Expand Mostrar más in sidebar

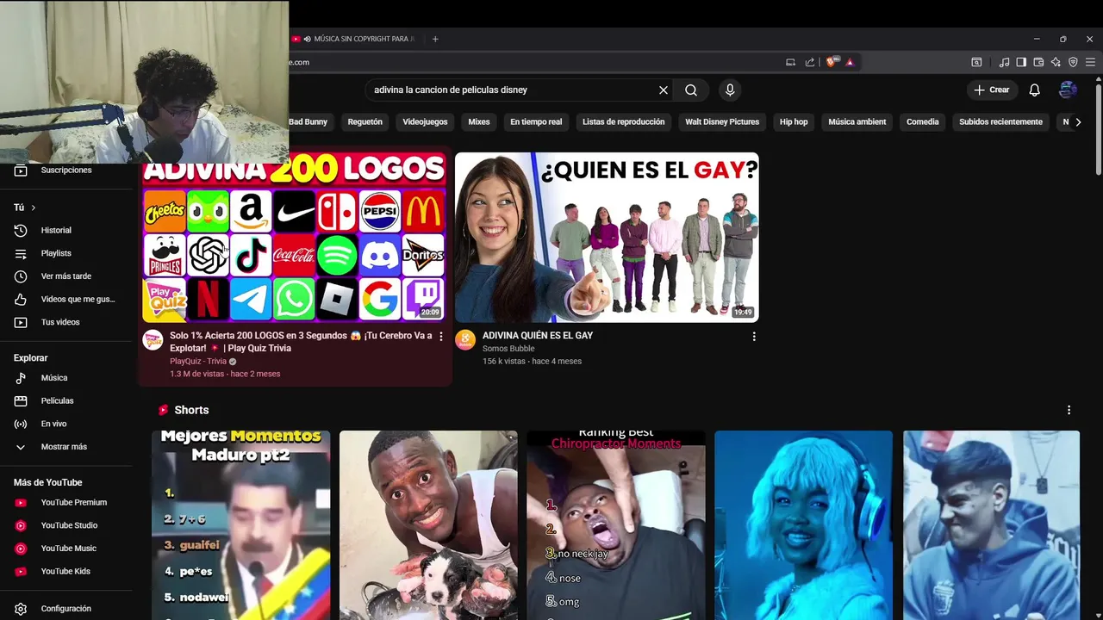[x=66, y=447]
